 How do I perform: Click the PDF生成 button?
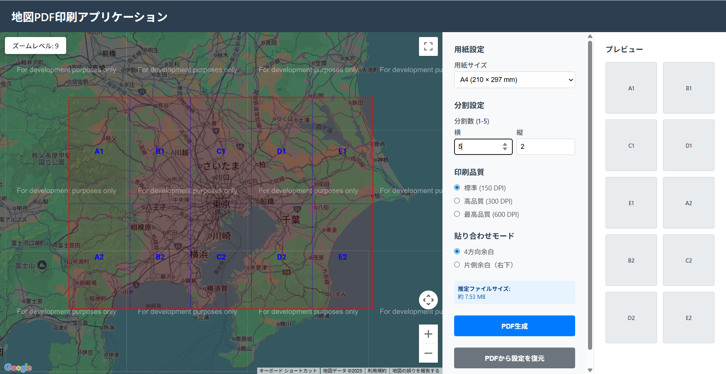[515, 326]
